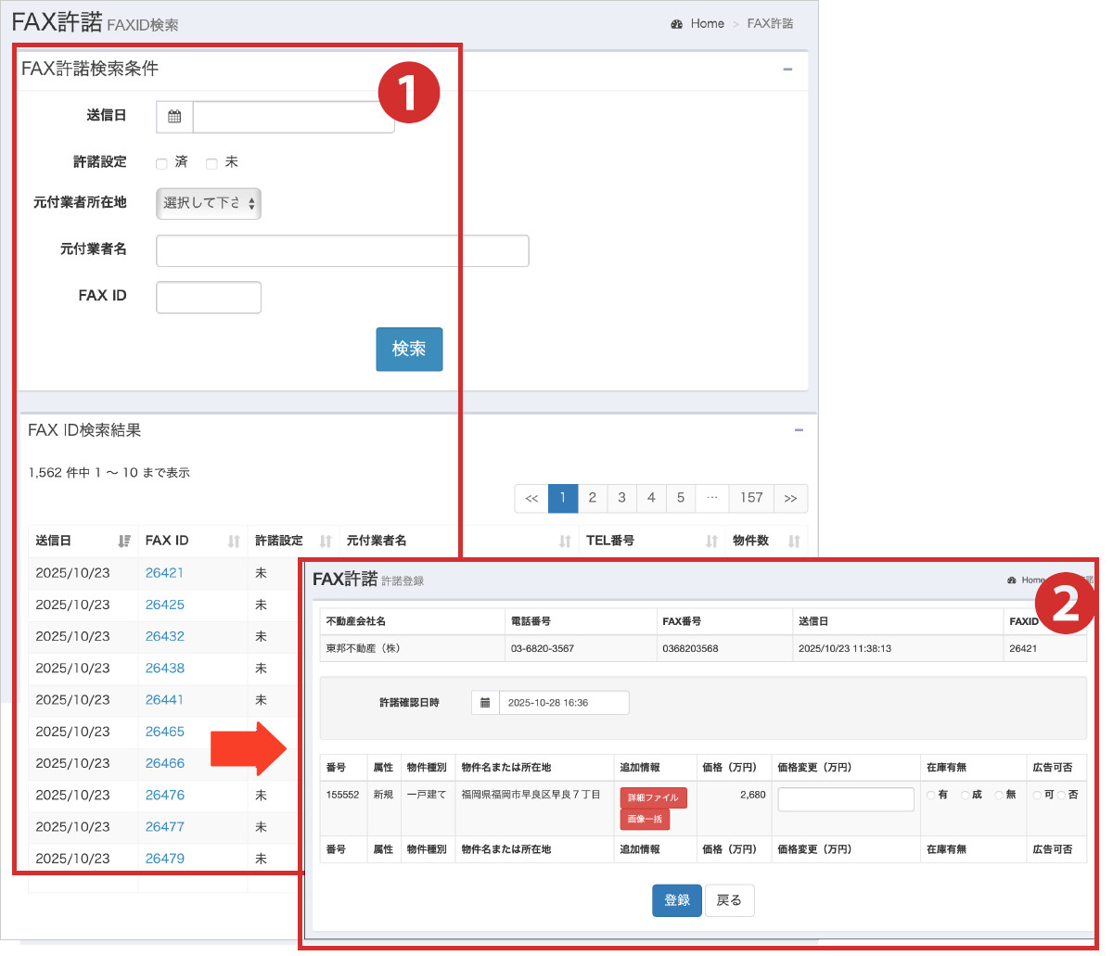Focus the 元付業者名 text field
Screen dimensions: 1113x956
(x=342, y=250)
